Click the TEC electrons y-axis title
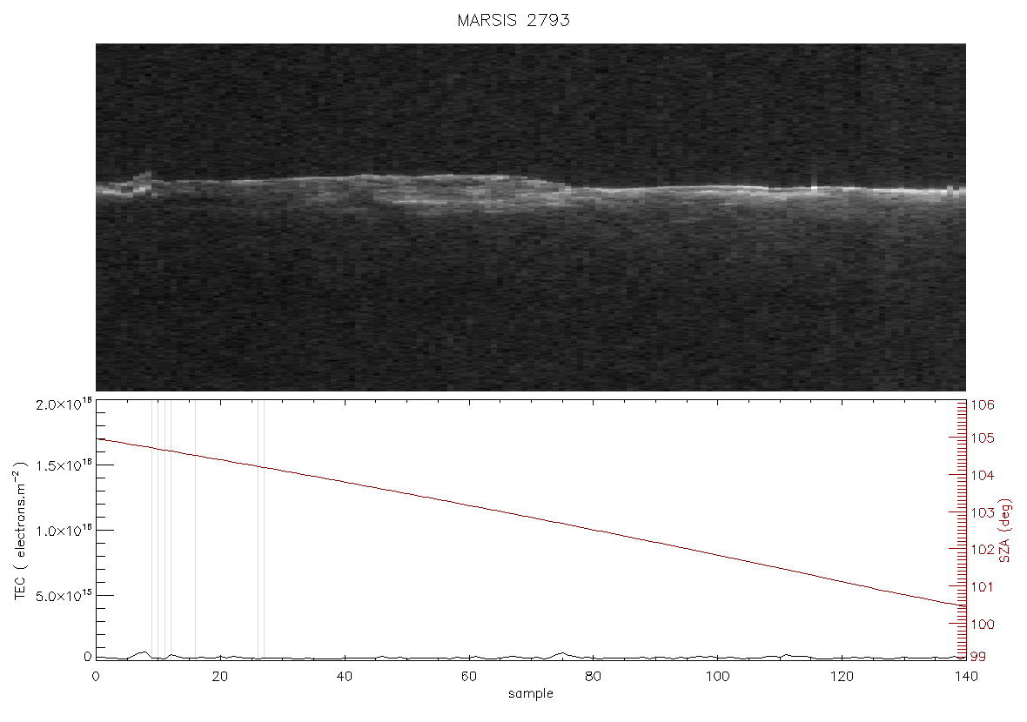 pyautogui.click(x=20, y=531)
